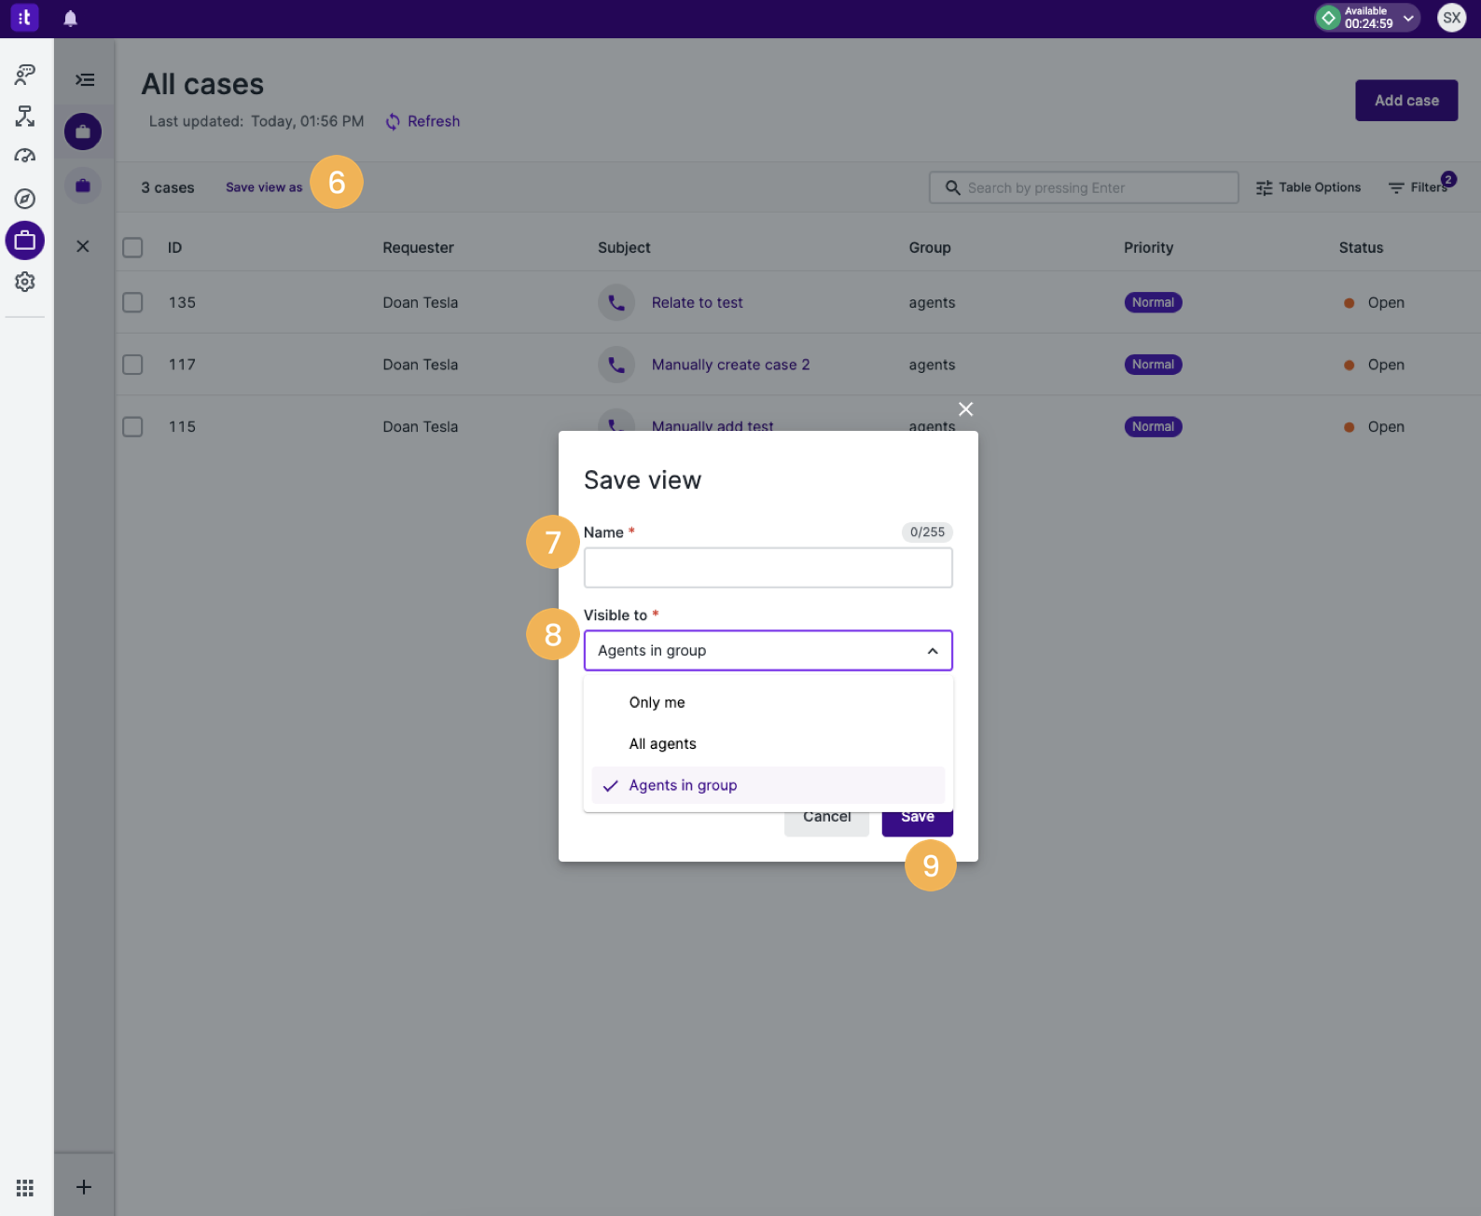This screenshot has height=1216, width=1481.
Task: Click the Priority column header
Action: pyautogui.click(x=1148, y=247)
